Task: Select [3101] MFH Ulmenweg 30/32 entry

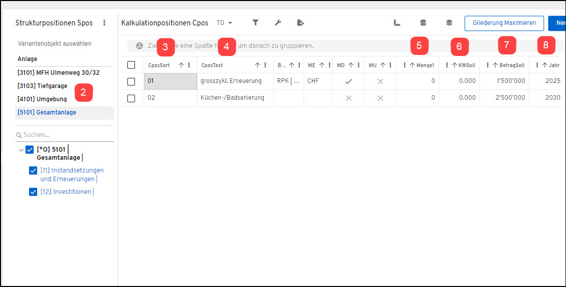Action: 59,72
